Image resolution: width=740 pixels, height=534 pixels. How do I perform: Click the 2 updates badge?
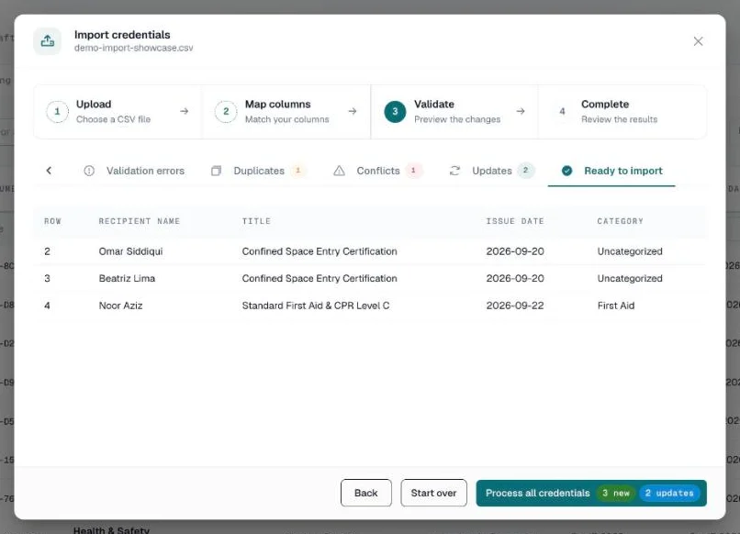point(670,493)
